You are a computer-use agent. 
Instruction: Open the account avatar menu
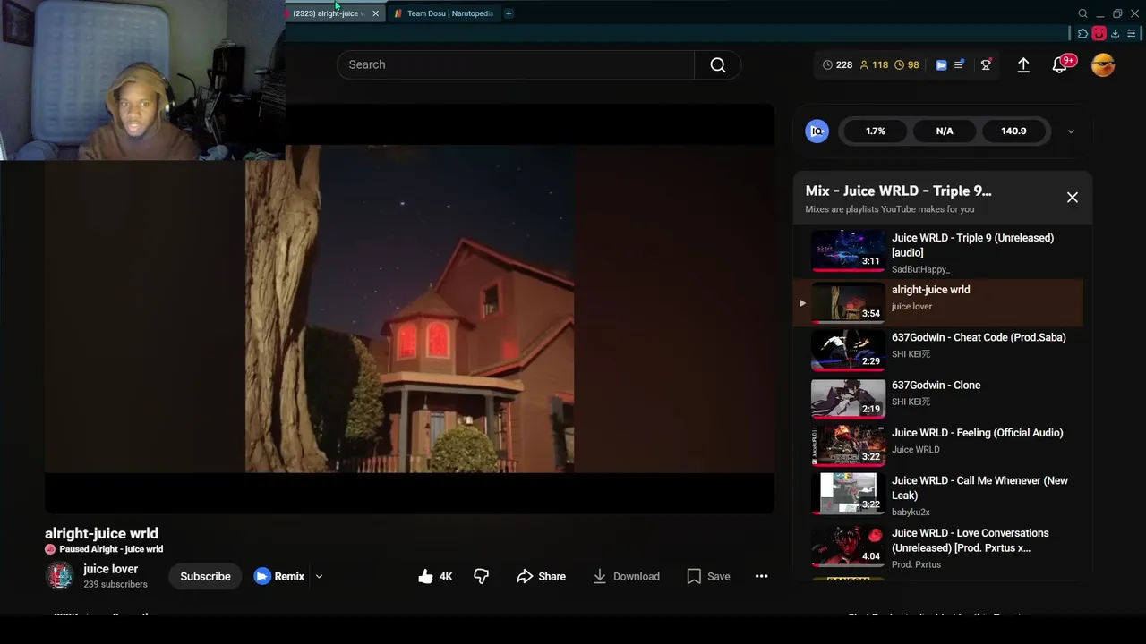tap(1103, 64)
